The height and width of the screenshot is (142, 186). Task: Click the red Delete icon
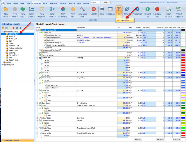coord(94,9)
